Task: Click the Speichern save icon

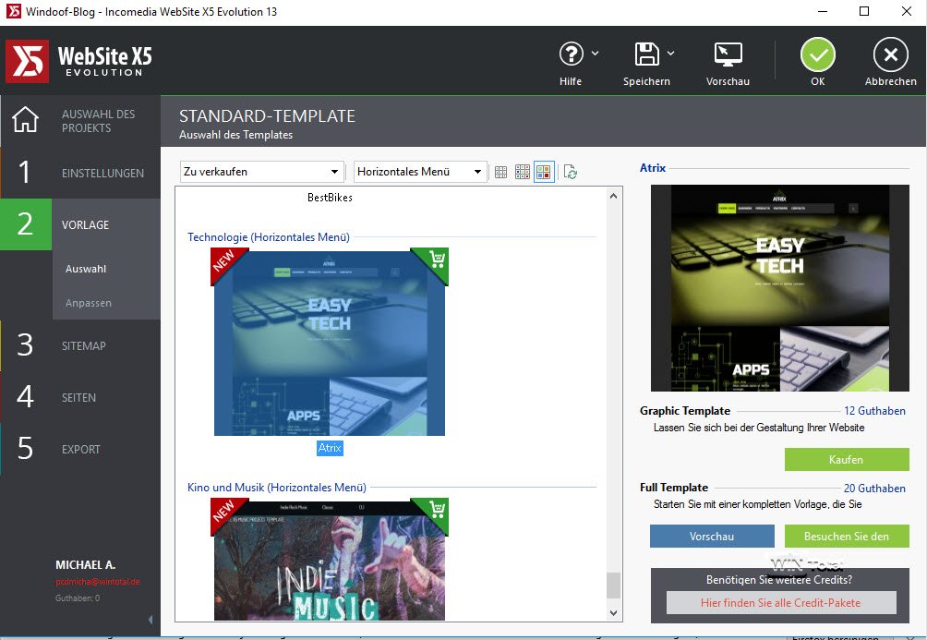Action: tap(646, 54)
